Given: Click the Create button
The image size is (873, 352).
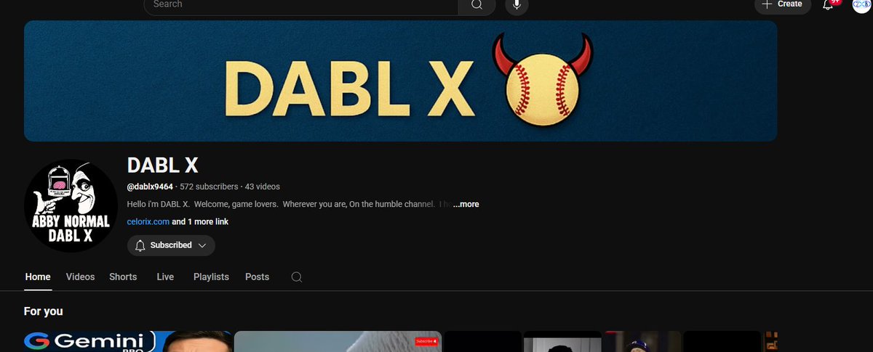Looking at the screenshot, I should pos(782,4).
